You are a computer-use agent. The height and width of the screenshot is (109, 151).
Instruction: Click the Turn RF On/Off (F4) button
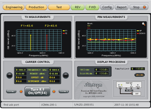pos(38,91)
